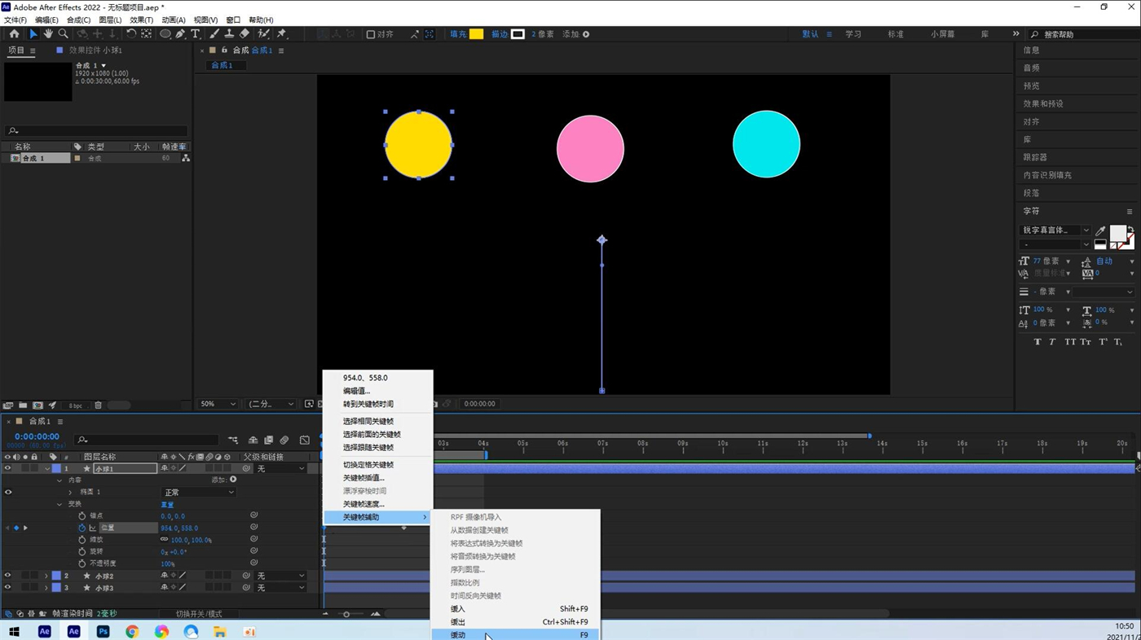Open the 正常 blend mode dropdown
The image size is (1141, 640).
tap(198, 493)
